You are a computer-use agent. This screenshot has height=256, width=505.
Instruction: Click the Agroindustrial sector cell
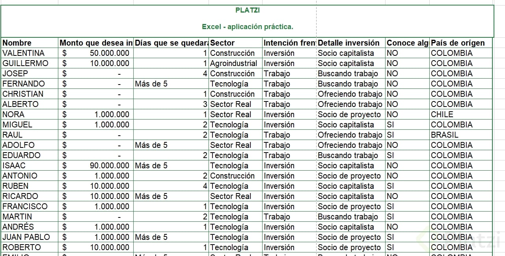233,63
